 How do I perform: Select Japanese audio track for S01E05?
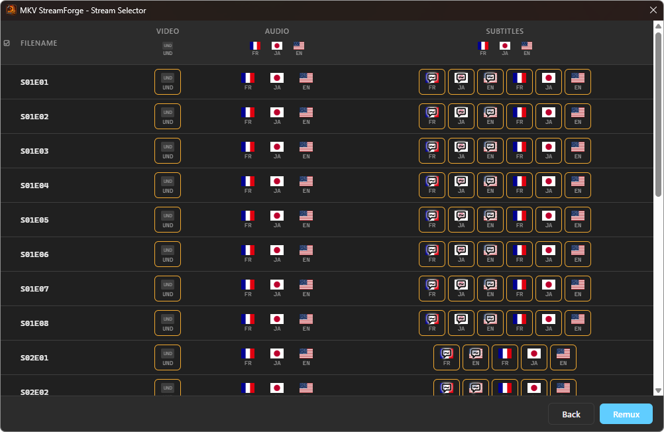(277, 220)
